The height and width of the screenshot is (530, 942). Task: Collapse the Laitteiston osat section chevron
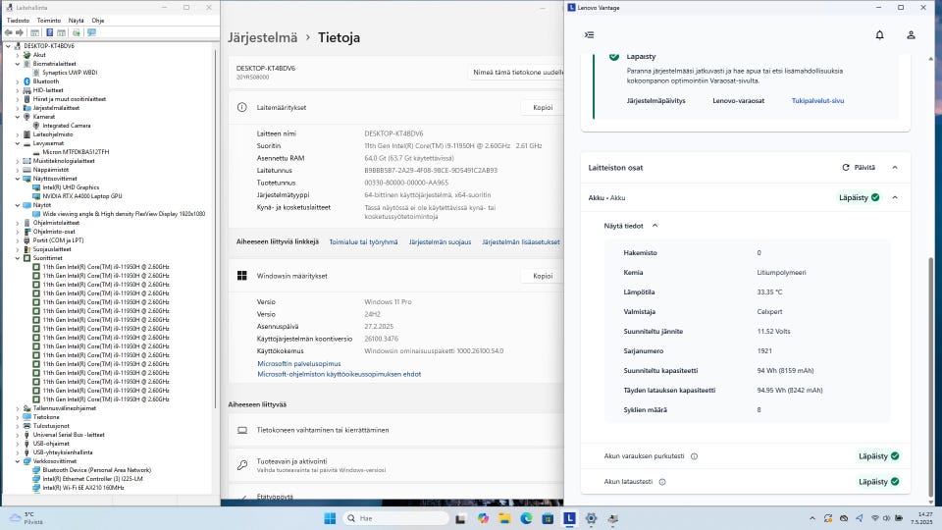[x=895, y=168]
